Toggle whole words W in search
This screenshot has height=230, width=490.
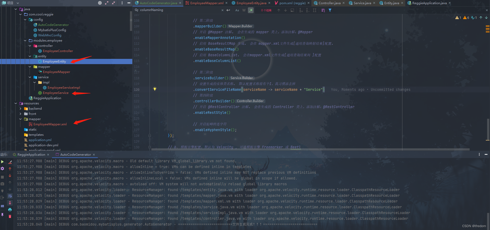click(x=244, y=10)
